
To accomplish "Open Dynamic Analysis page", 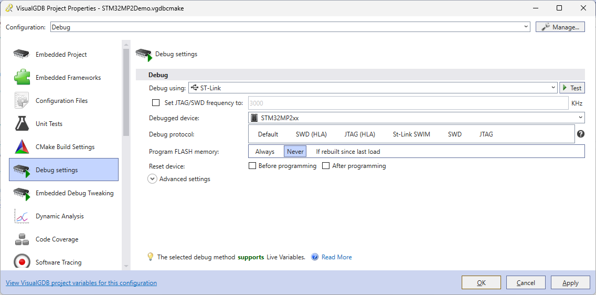I will pos(64,216).
